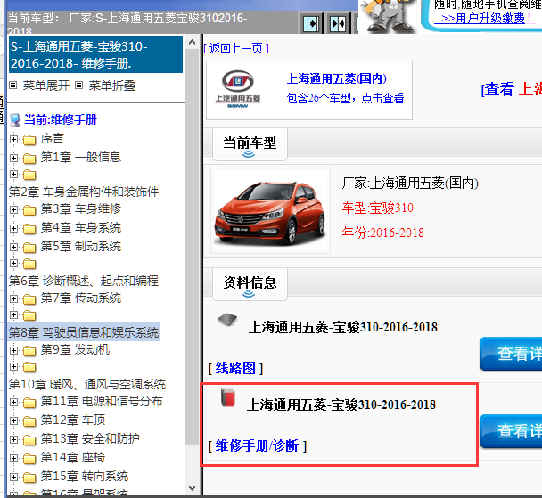Click the 当前:维修手册 heading
Screen dimensions: 542x498
coord(61,119)
